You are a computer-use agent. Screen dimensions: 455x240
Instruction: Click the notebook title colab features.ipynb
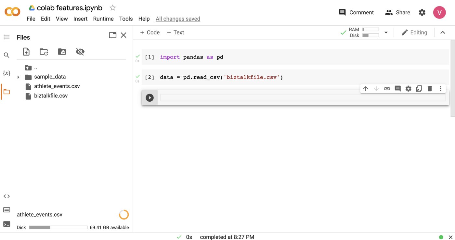pyautogui.click(x=70, y=8)
